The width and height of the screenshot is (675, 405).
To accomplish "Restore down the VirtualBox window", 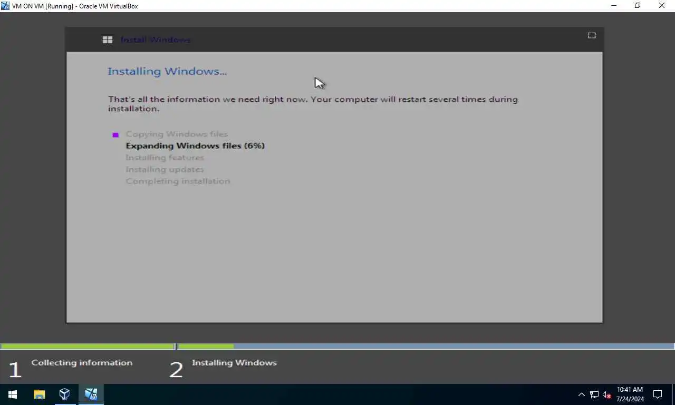I will [x=638, y=6].
